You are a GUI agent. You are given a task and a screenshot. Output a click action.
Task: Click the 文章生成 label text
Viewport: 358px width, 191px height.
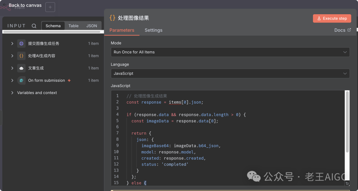point(36,68)
